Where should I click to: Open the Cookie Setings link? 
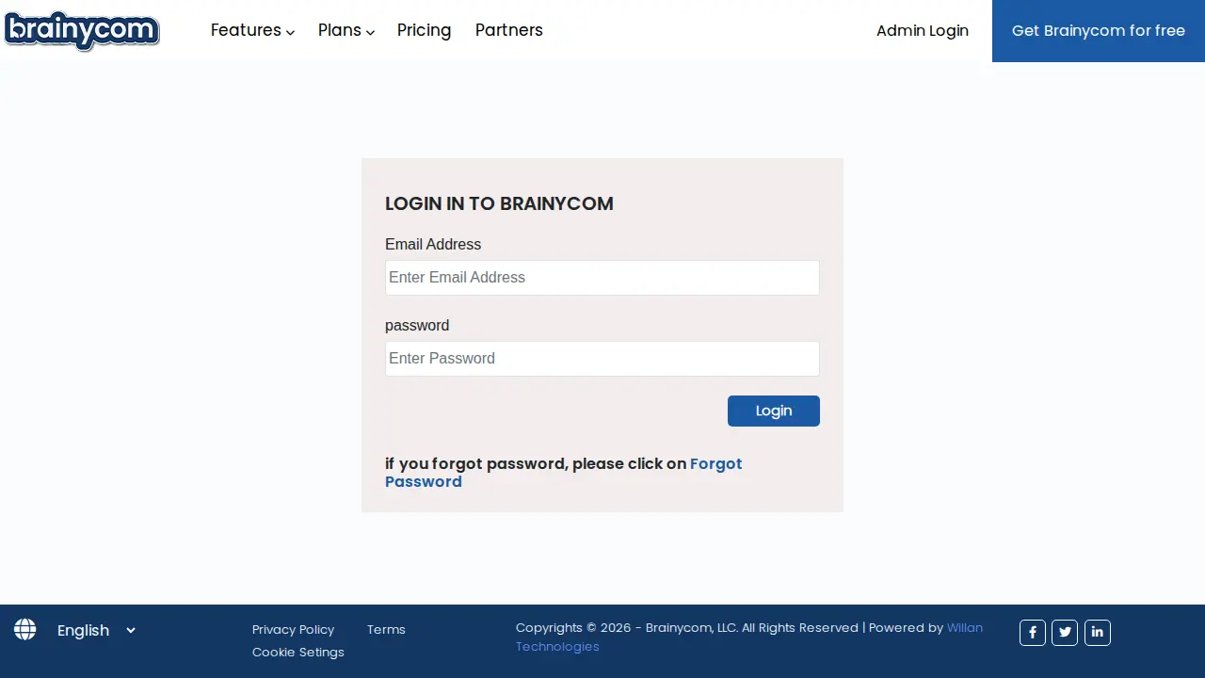(298, 653)
